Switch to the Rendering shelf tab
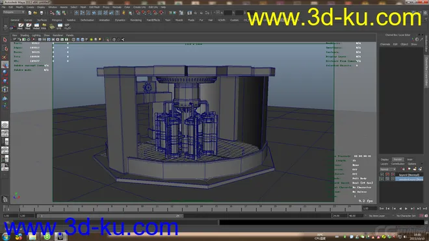This screenshot has width=429, height=241. pyautogui.click(x=136, y=20)
